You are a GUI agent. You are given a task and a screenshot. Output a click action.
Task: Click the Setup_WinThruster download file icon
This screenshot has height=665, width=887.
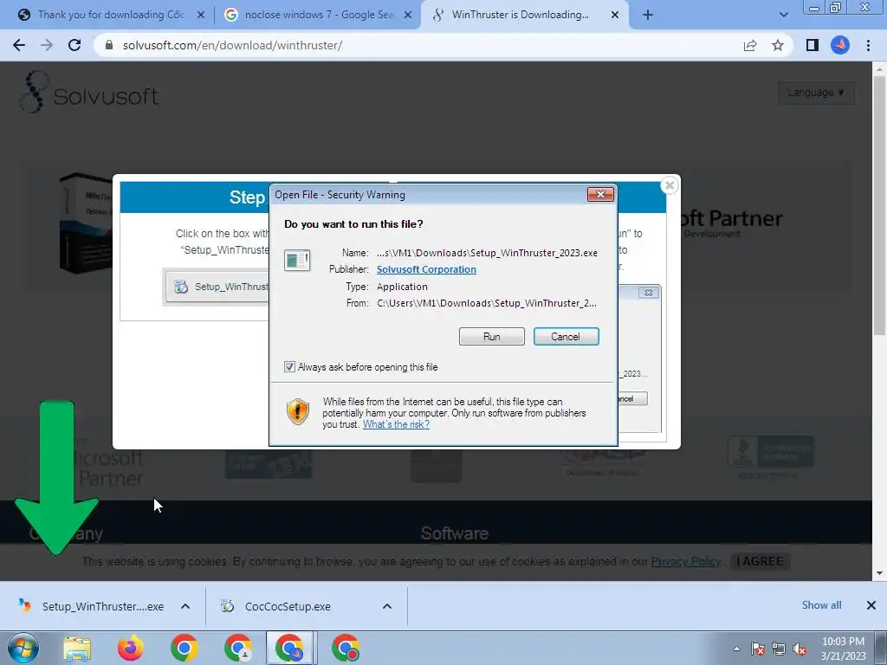(24, 605)
